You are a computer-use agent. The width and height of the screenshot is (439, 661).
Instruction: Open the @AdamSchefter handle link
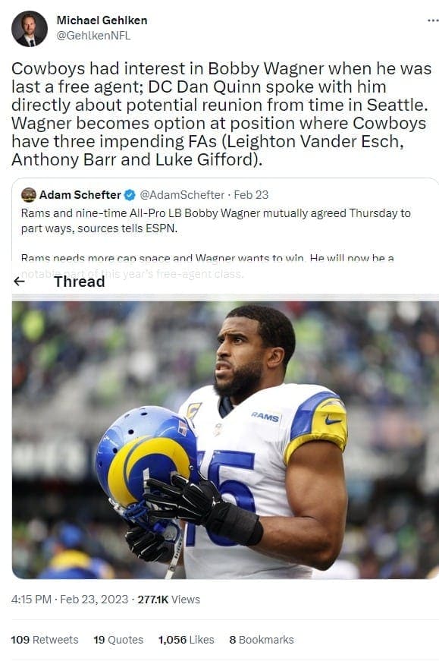(182, 195)
